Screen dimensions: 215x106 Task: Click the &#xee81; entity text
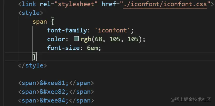[54, 83]
